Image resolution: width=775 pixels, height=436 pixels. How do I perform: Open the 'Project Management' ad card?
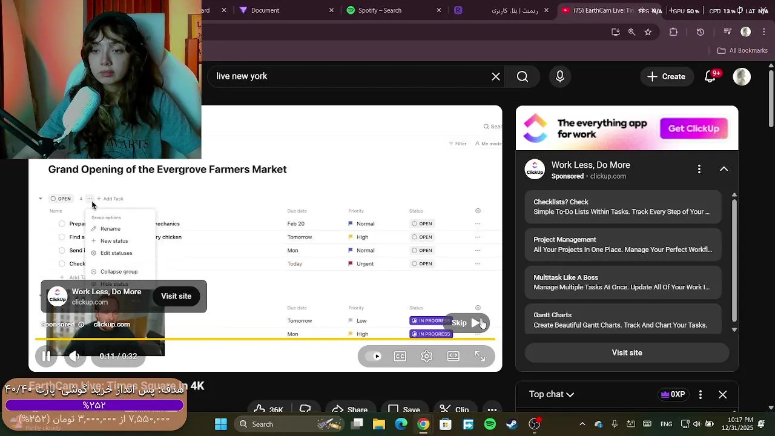coord(623,245)
